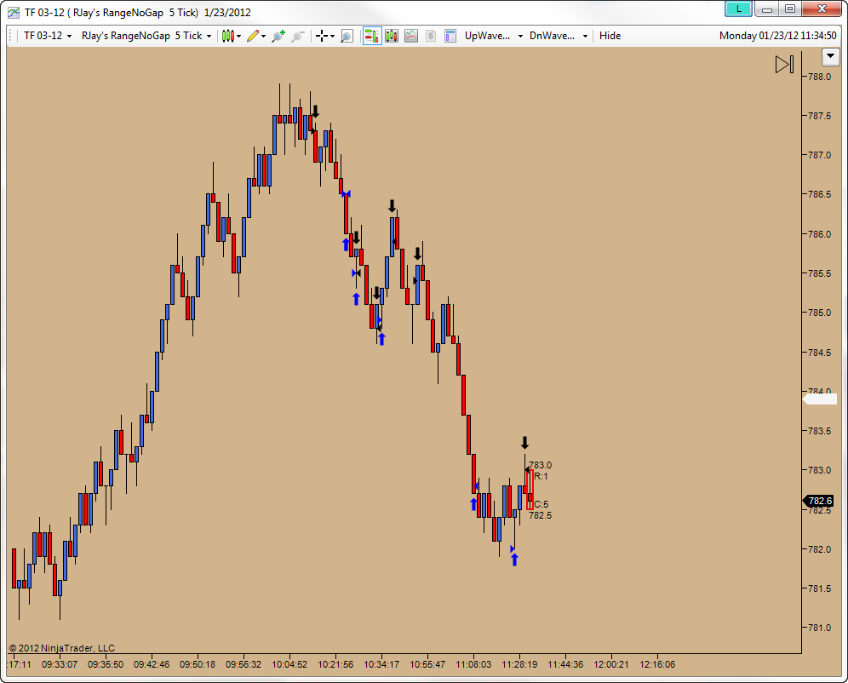Click the zoom in magnifier icon
This screenshot has height=683, width=848.
click(x=278, y=37)
